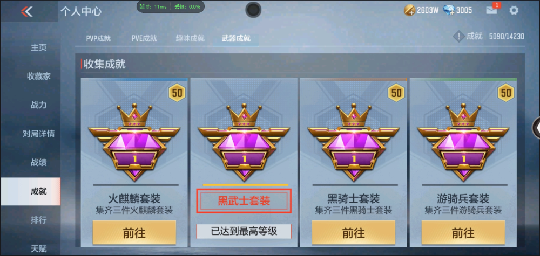This screenshot has height=256, width=540.
Task: Open 对局详情 in the sidebar
Action: pos(38,134)
